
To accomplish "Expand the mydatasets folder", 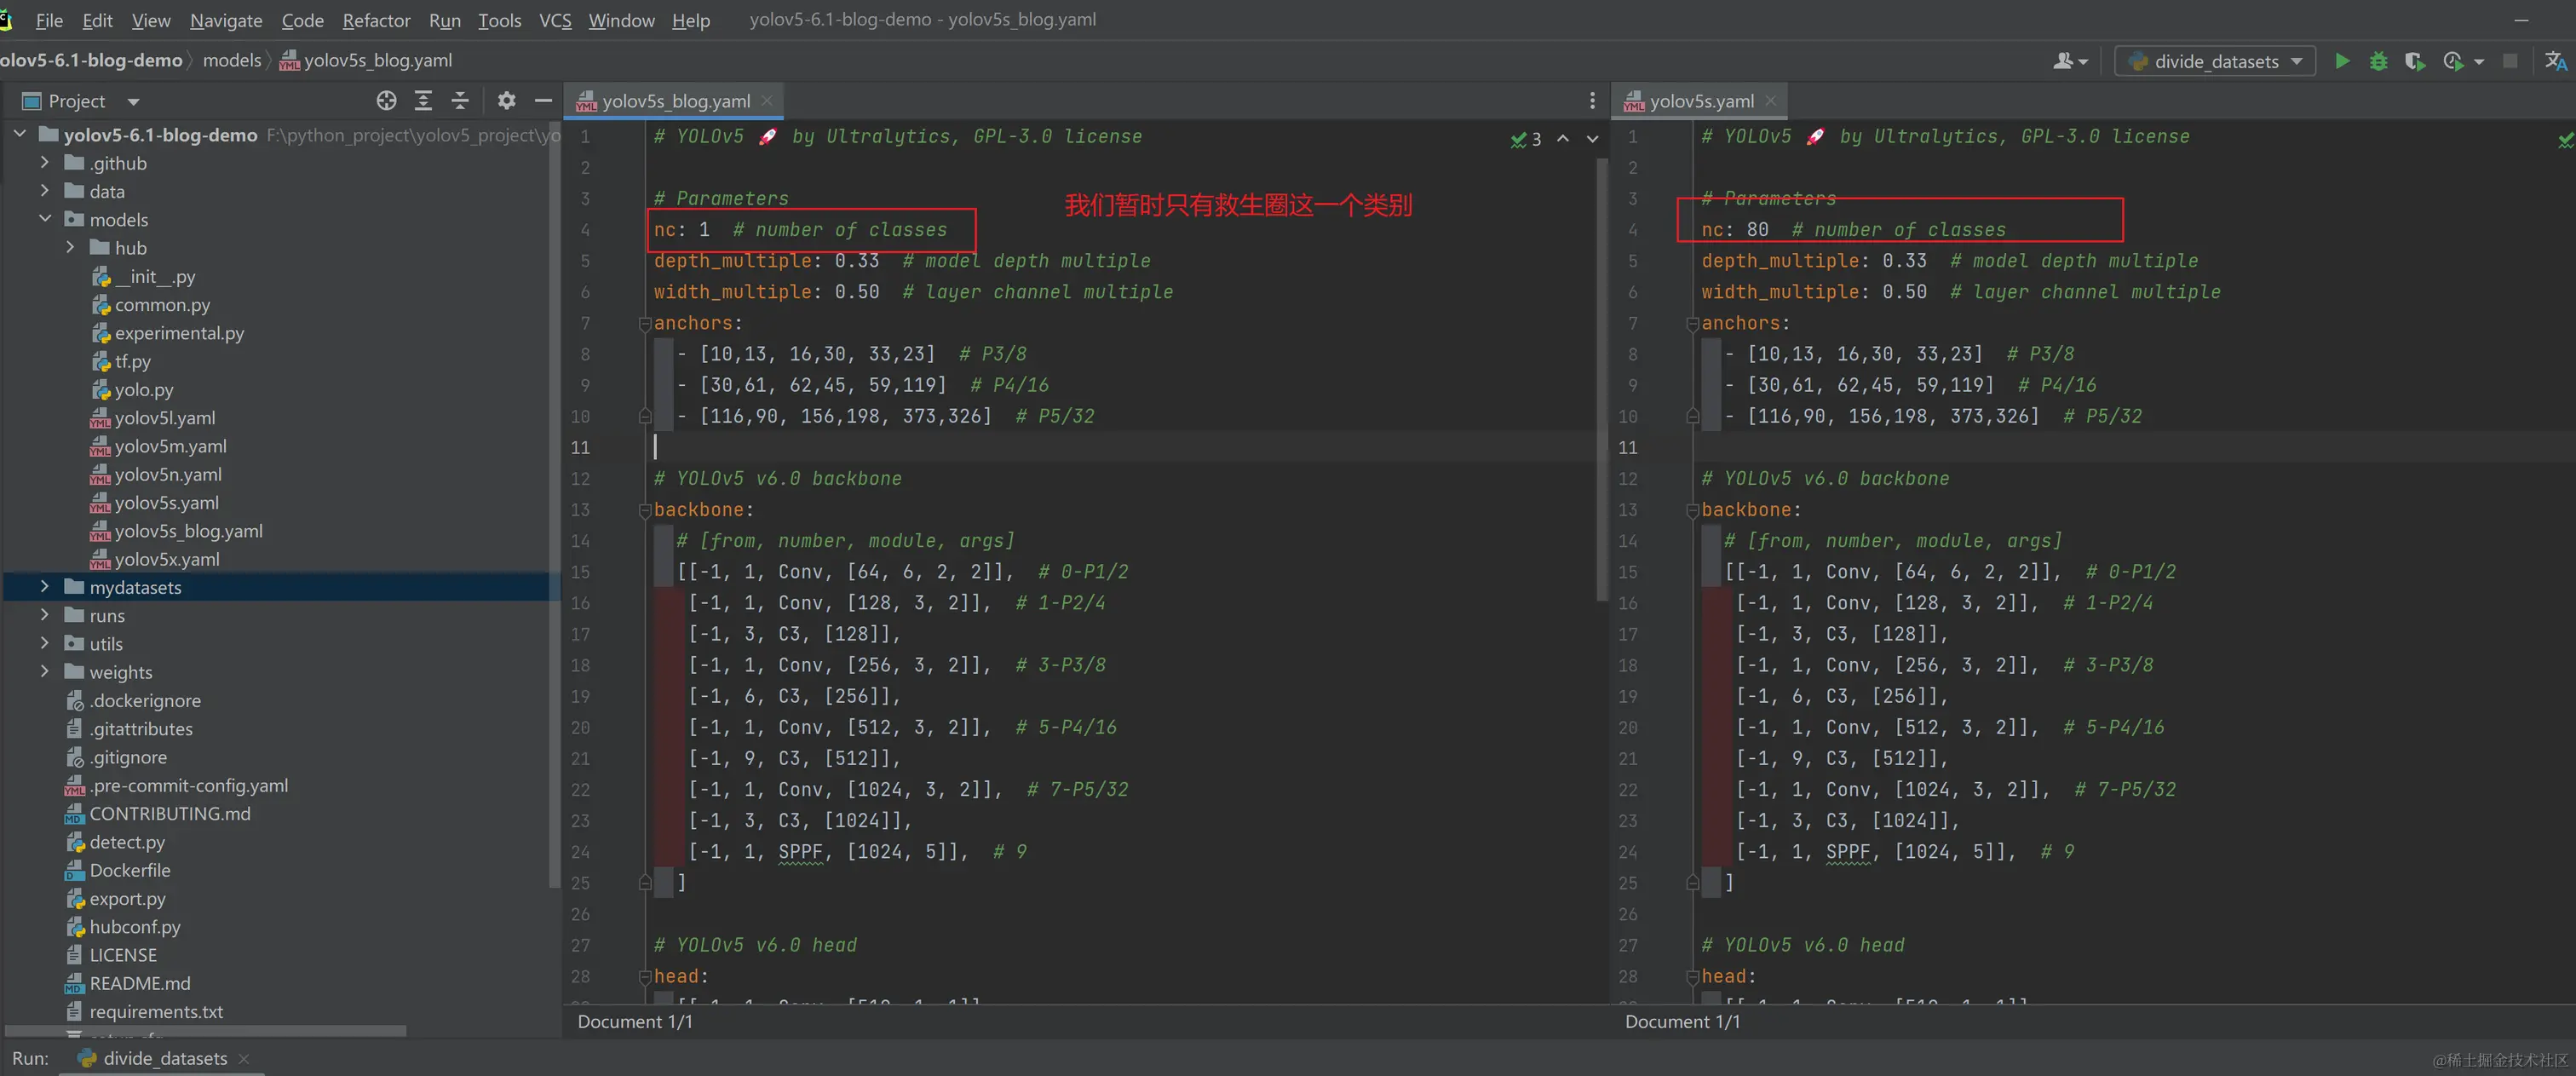I will (44, 587).
